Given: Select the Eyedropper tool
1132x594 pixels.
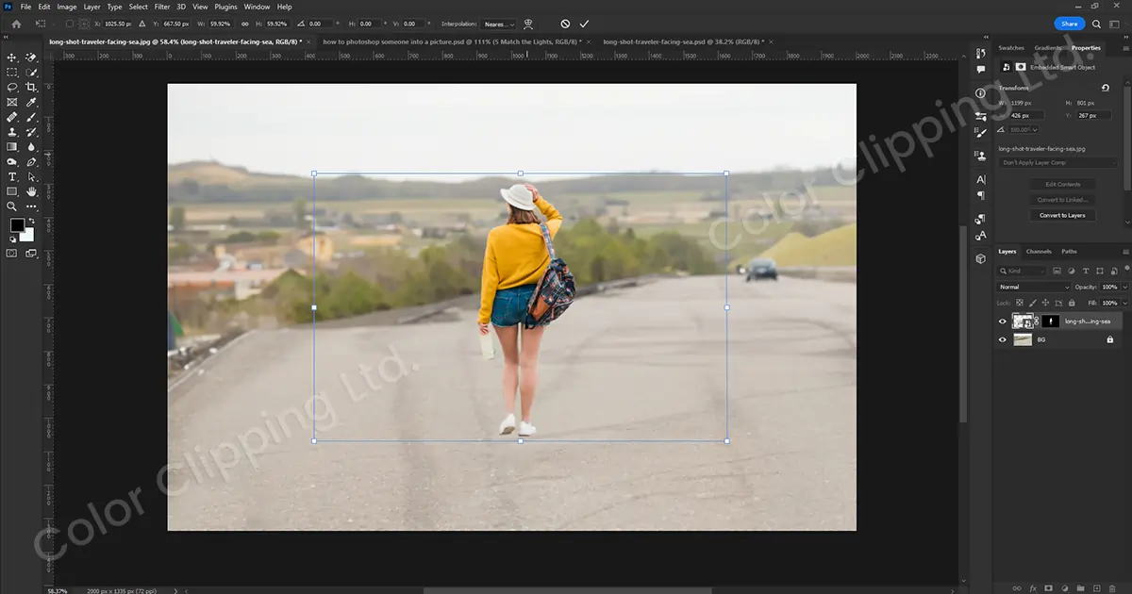Looking at the screenshot, I should point(31,102).
